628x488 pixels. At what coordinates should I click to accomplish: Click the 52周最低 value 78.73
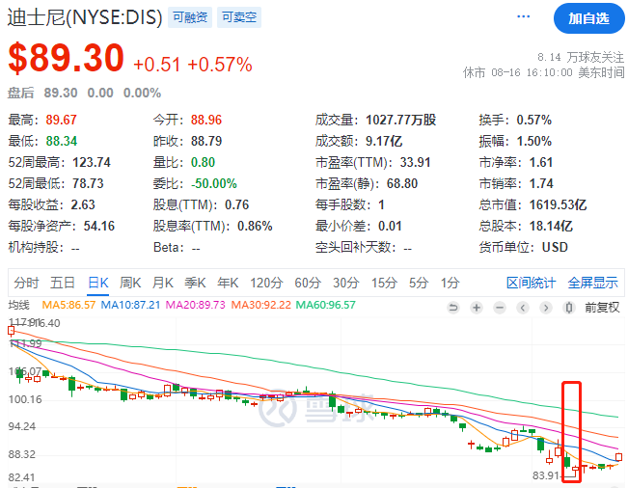click(x=88, y=183)
